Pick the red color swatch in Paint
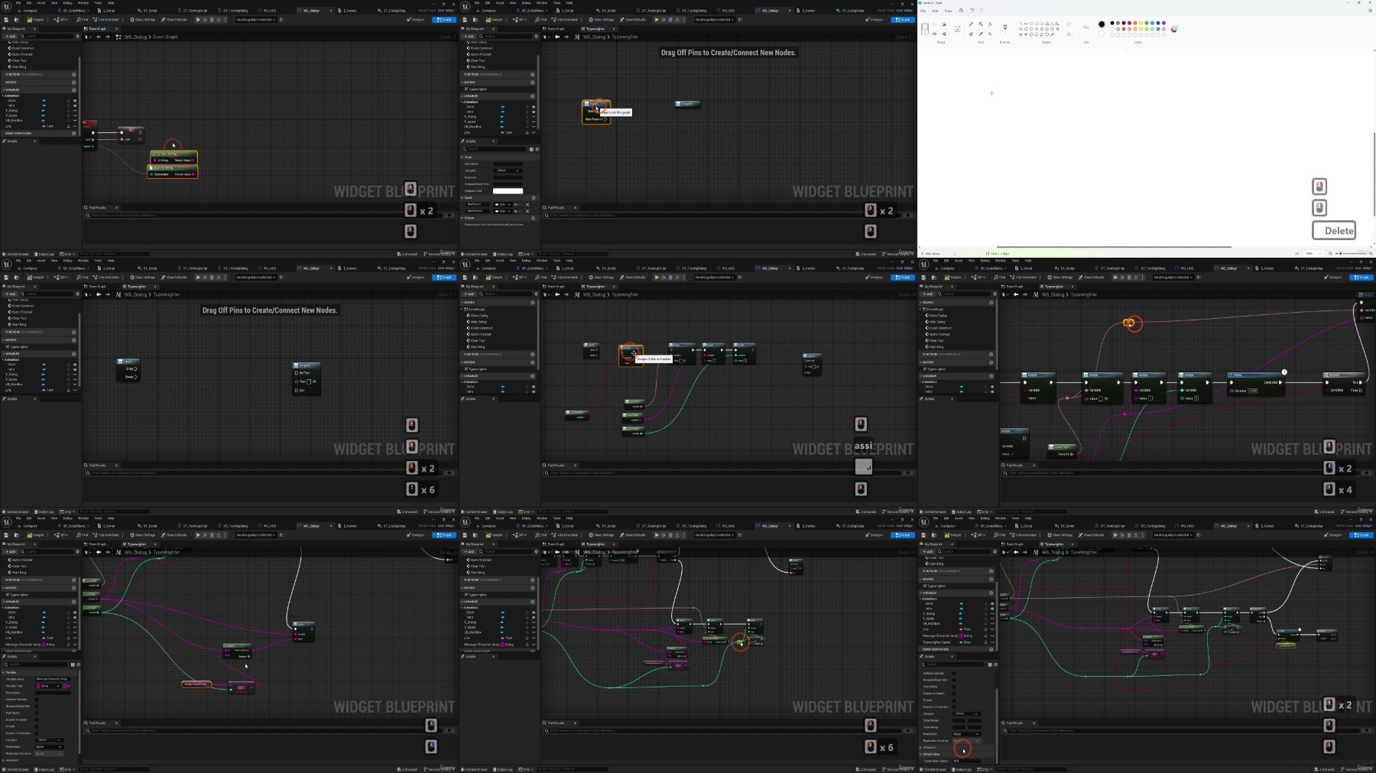The height and width of the screenshot is (773, 1376). coord(1129,23)
